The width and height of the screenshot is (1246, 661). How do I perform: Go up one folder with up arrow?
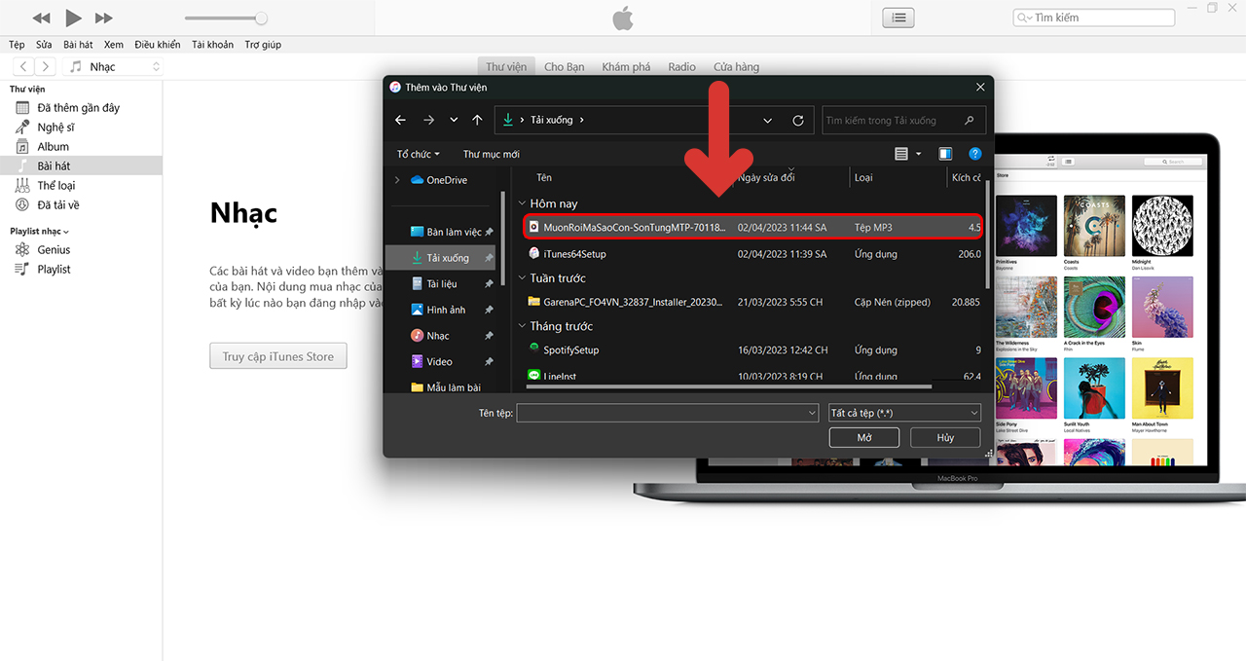pos(477,120)
